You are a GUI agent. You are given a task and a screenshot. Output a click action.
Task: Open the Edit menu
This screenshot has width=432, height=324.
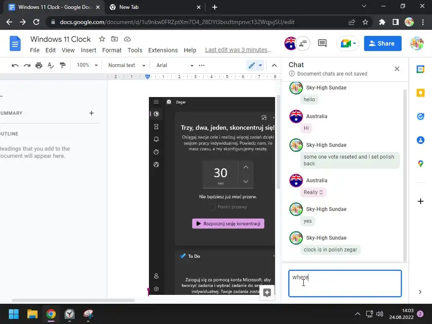click(x=51, y=50)
